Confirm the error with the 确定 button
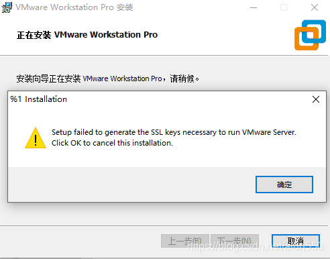The width and height of the screenshot is (330, 259). (x=284, y=185)
